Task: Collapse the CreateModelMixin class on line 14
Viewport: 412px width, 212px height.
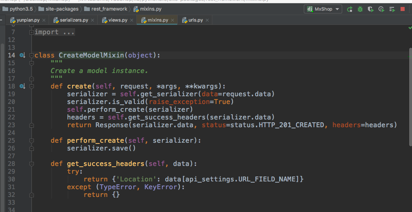Action: click(31, 55)
